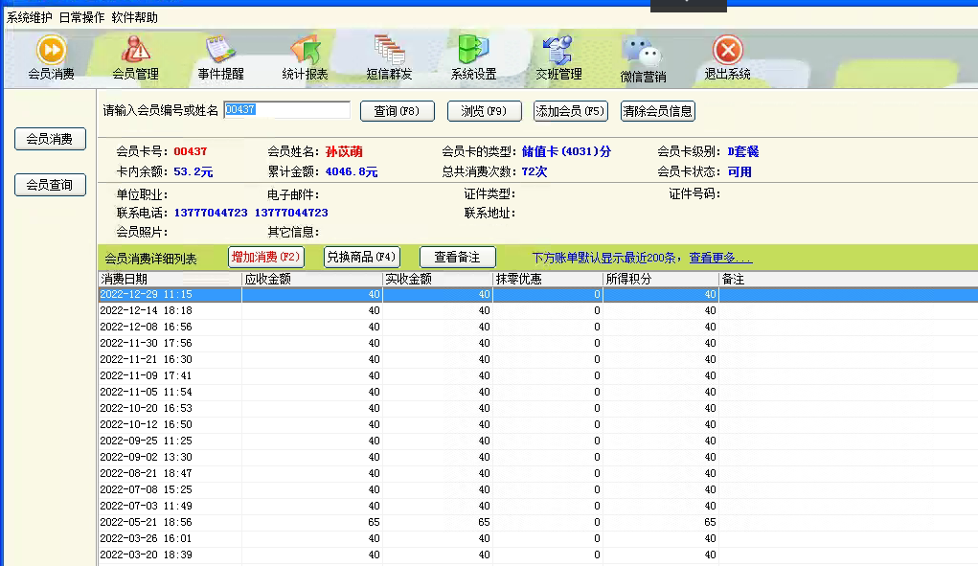Click the member number input field

pyautogui.click(x=286, y=110)
